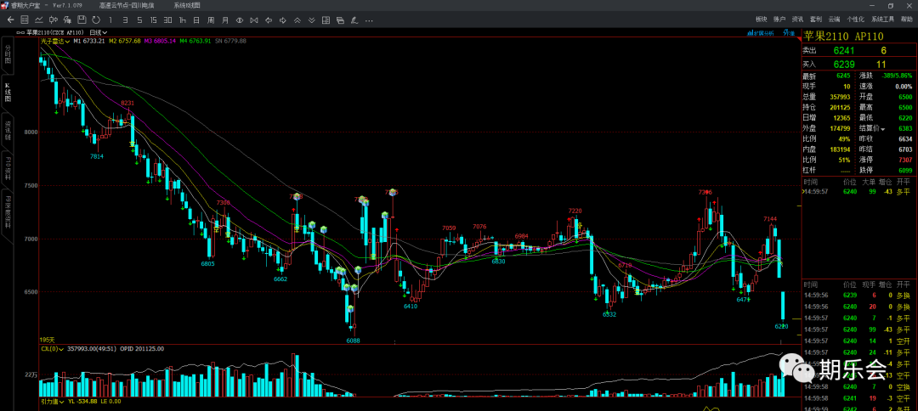Click the 跌停 value 6099
The image size is (918, 411).
[905, 170]
